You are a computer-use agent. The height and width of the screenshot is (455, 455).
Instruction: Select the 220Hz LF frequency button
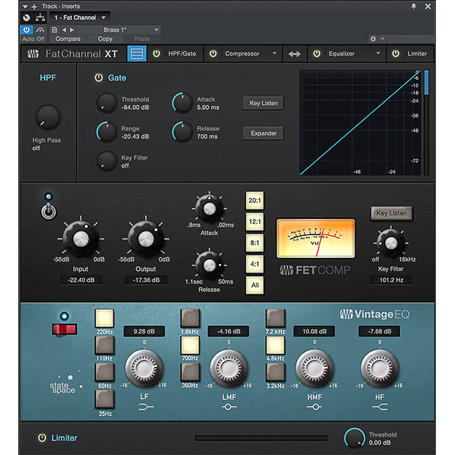point(105,318)
